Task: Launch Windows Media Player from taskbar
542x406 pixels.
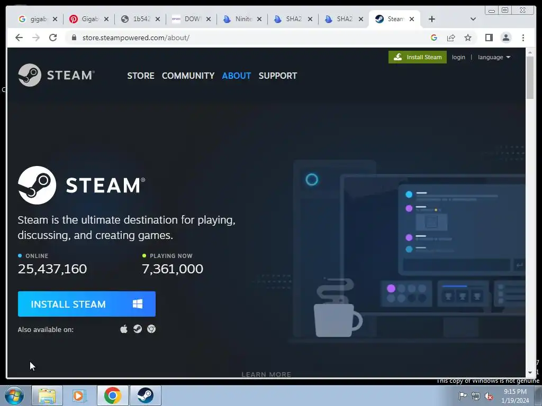Action: pyautogui.click(x=79, y=395)
